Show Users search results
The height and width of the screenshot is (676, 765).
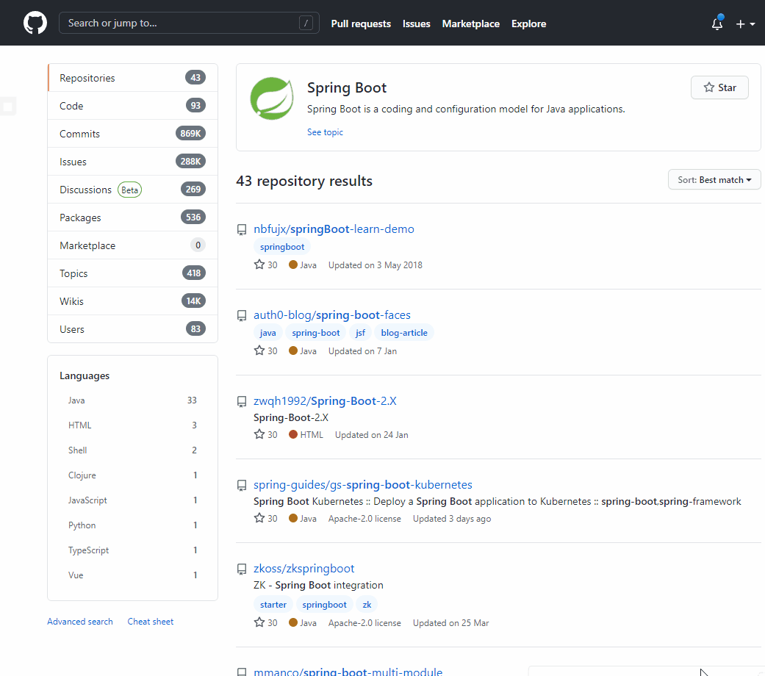pos(133,329)
